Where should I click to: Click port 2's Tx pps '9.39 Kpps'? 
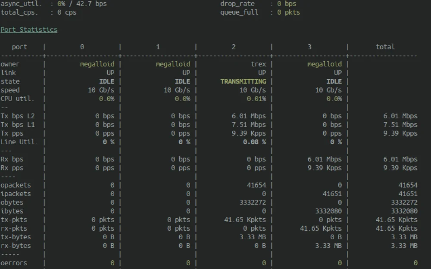click(x=249, y=133)
